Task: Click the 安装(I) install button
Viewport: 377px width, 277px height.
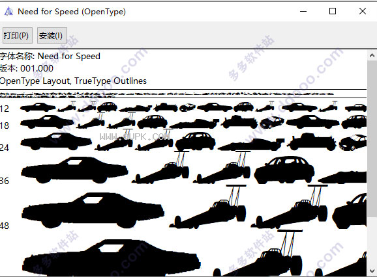Action: [52, 36]
